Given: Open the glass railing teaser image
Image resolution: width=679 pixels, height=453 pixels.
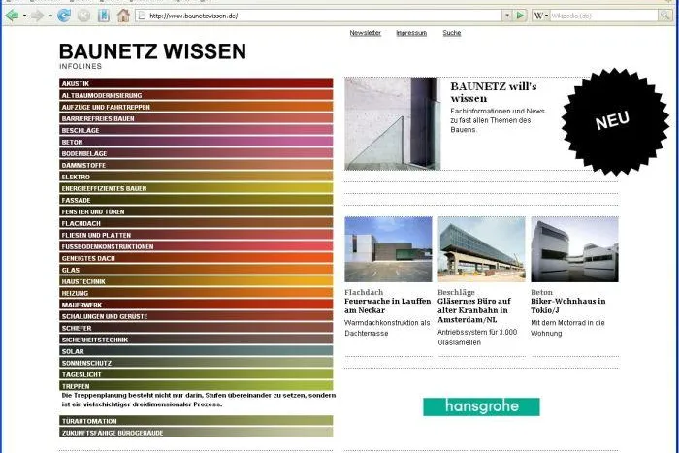Looking at the screenshot, I should pyautogui.click(x=392, y=124).
